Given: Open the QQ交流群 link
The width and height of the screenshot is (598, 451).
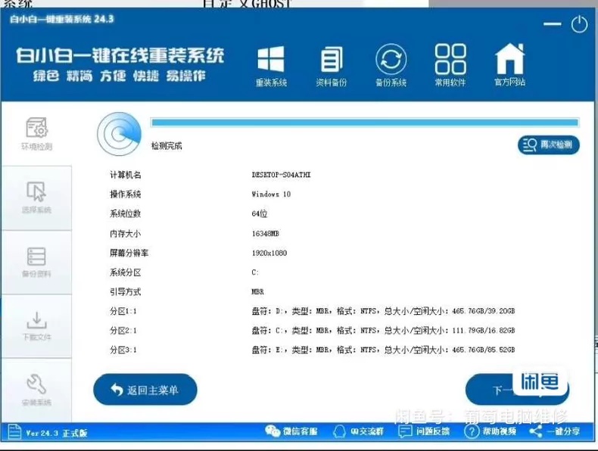Looking at the screenshot, I should (x=358, y=431).
